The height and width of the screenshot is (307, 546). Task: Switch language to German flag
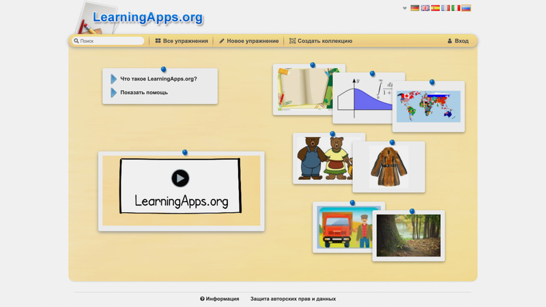415,8
